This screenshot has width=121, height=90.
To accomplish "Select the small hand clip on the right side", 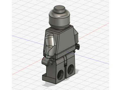I will coord(78,47).
